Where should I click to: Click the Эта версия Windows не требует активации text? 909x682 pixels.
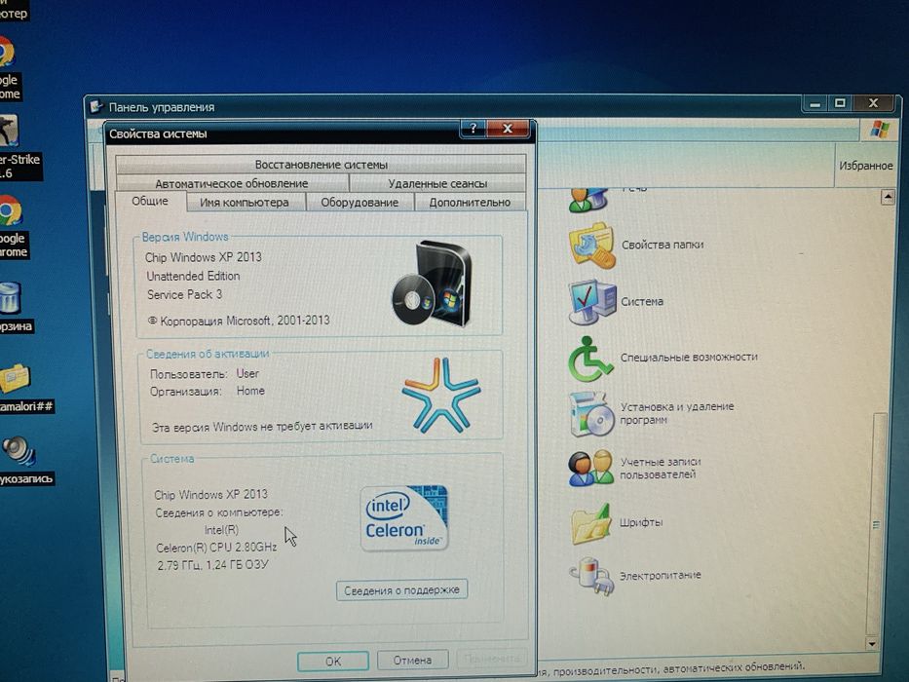(x=262, y=427)
